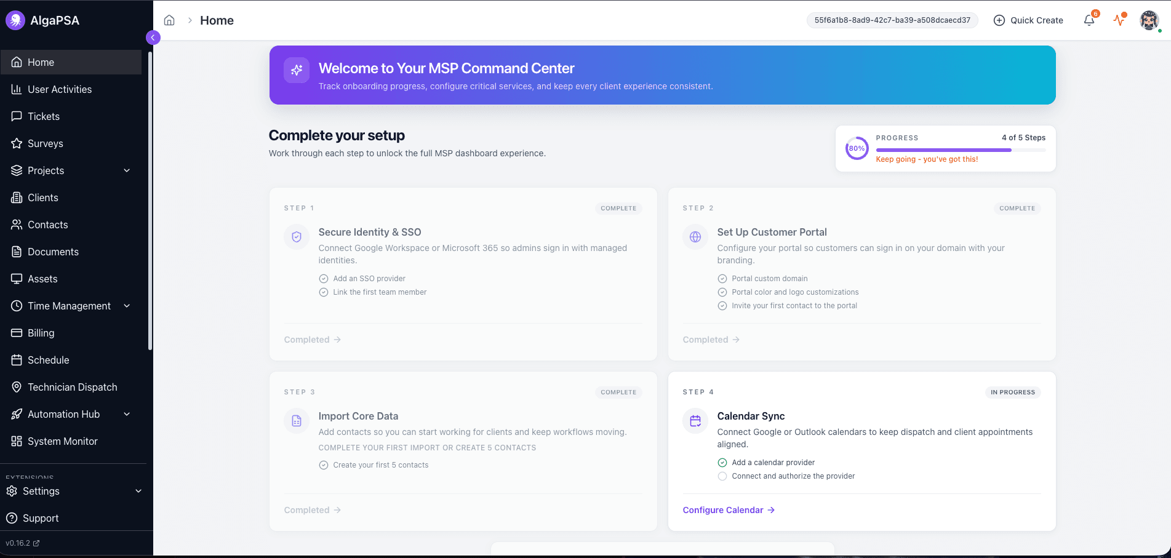Image resolution: width=1171 pixels, height=558 pixels.
Task: Expand the Settings dropdown chevron
Action: click(x=138, y=491)
